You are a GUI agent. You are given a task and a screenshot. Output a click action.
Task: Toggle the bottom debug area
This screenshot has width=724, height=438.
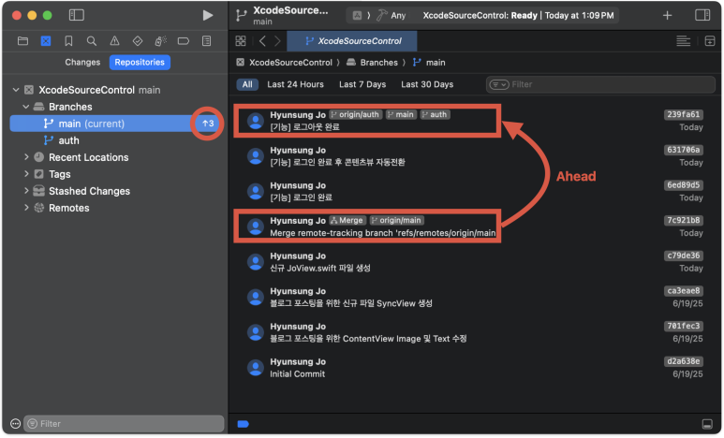click(707, 424)
